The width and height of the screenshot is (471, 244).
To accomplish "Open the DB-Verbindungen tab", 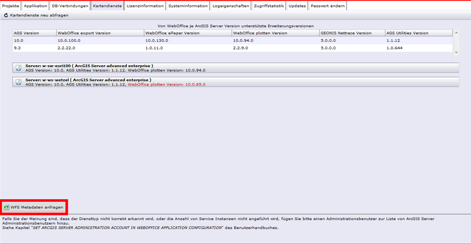I will (x=70, y=6).
